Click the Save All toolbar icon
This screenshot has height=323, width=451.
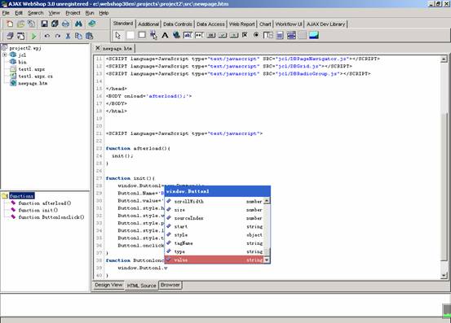click(x=55, y=24)
